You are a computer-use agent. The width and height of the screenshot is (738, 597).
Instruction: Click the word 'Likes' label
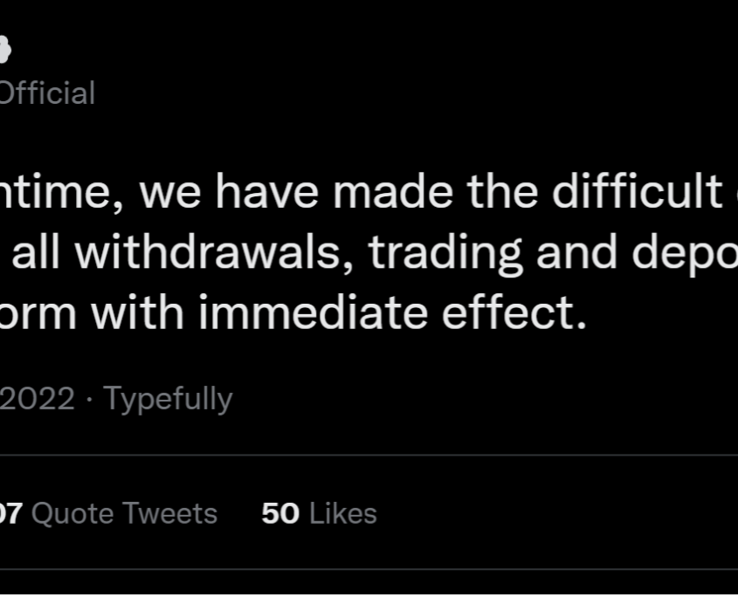(x=343, y=513)
